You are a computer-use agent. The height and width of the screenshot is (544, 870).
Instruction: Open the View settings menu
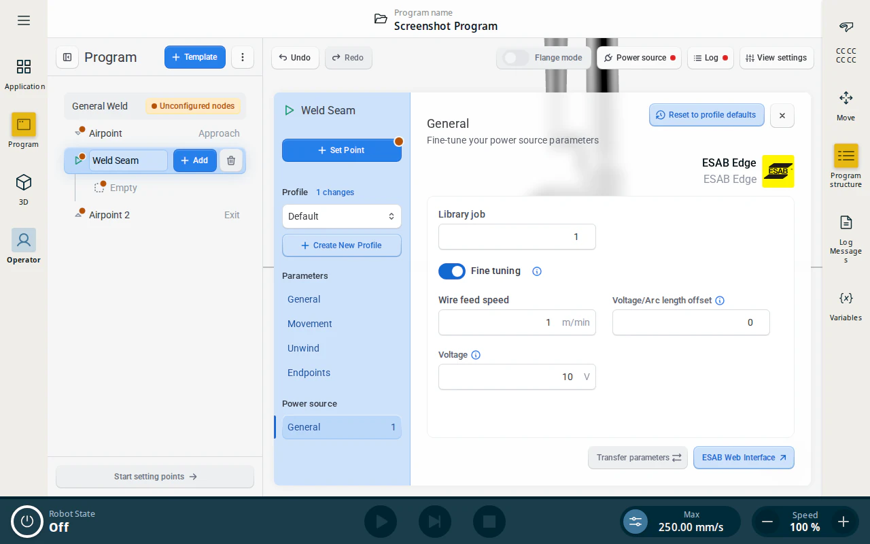click(776, 58)
